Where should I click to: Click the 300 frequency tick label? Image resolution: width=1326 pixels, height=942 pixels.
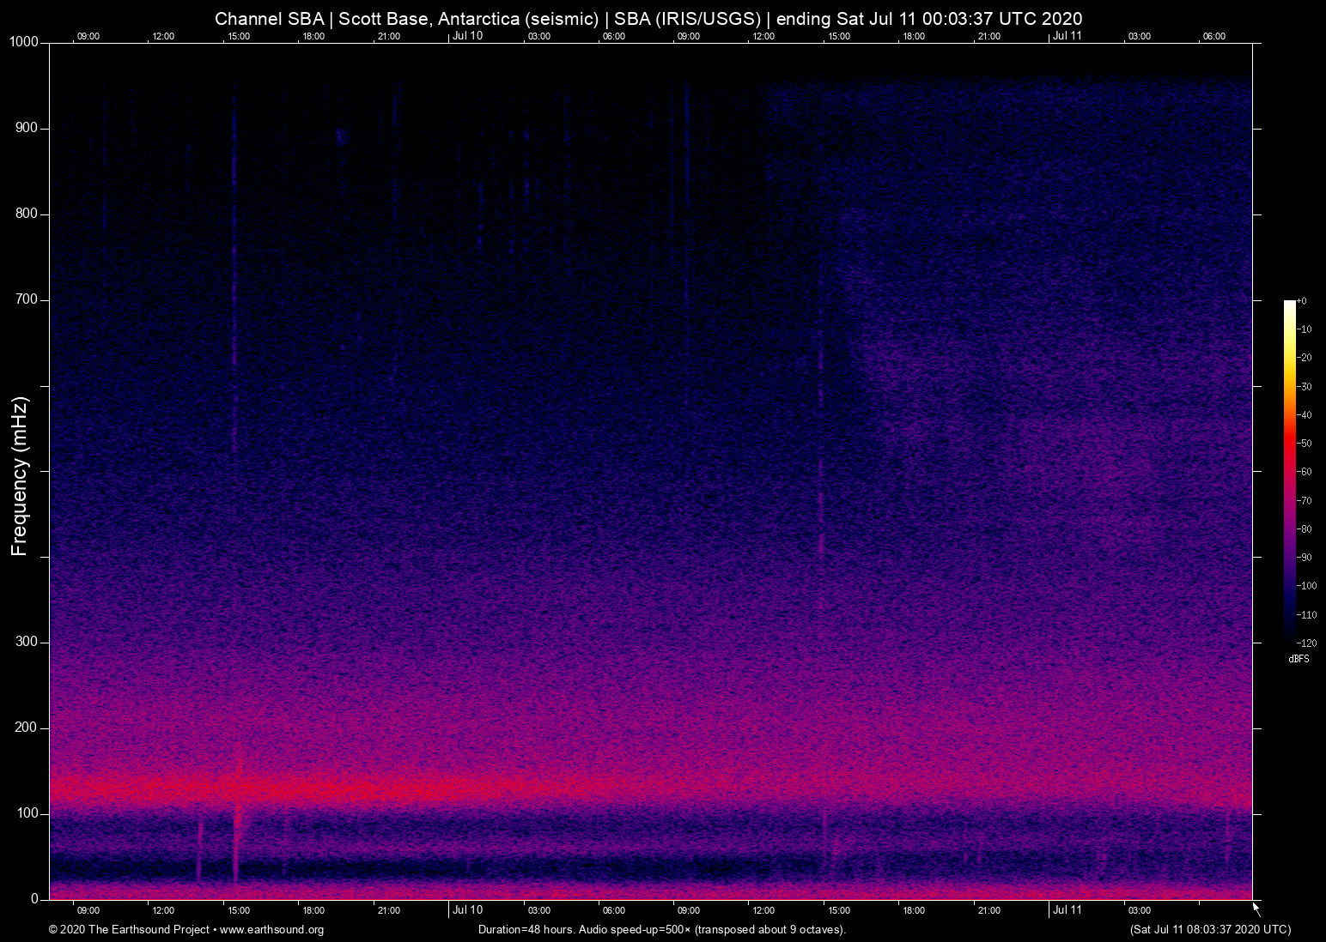click(x=28, y=641)
